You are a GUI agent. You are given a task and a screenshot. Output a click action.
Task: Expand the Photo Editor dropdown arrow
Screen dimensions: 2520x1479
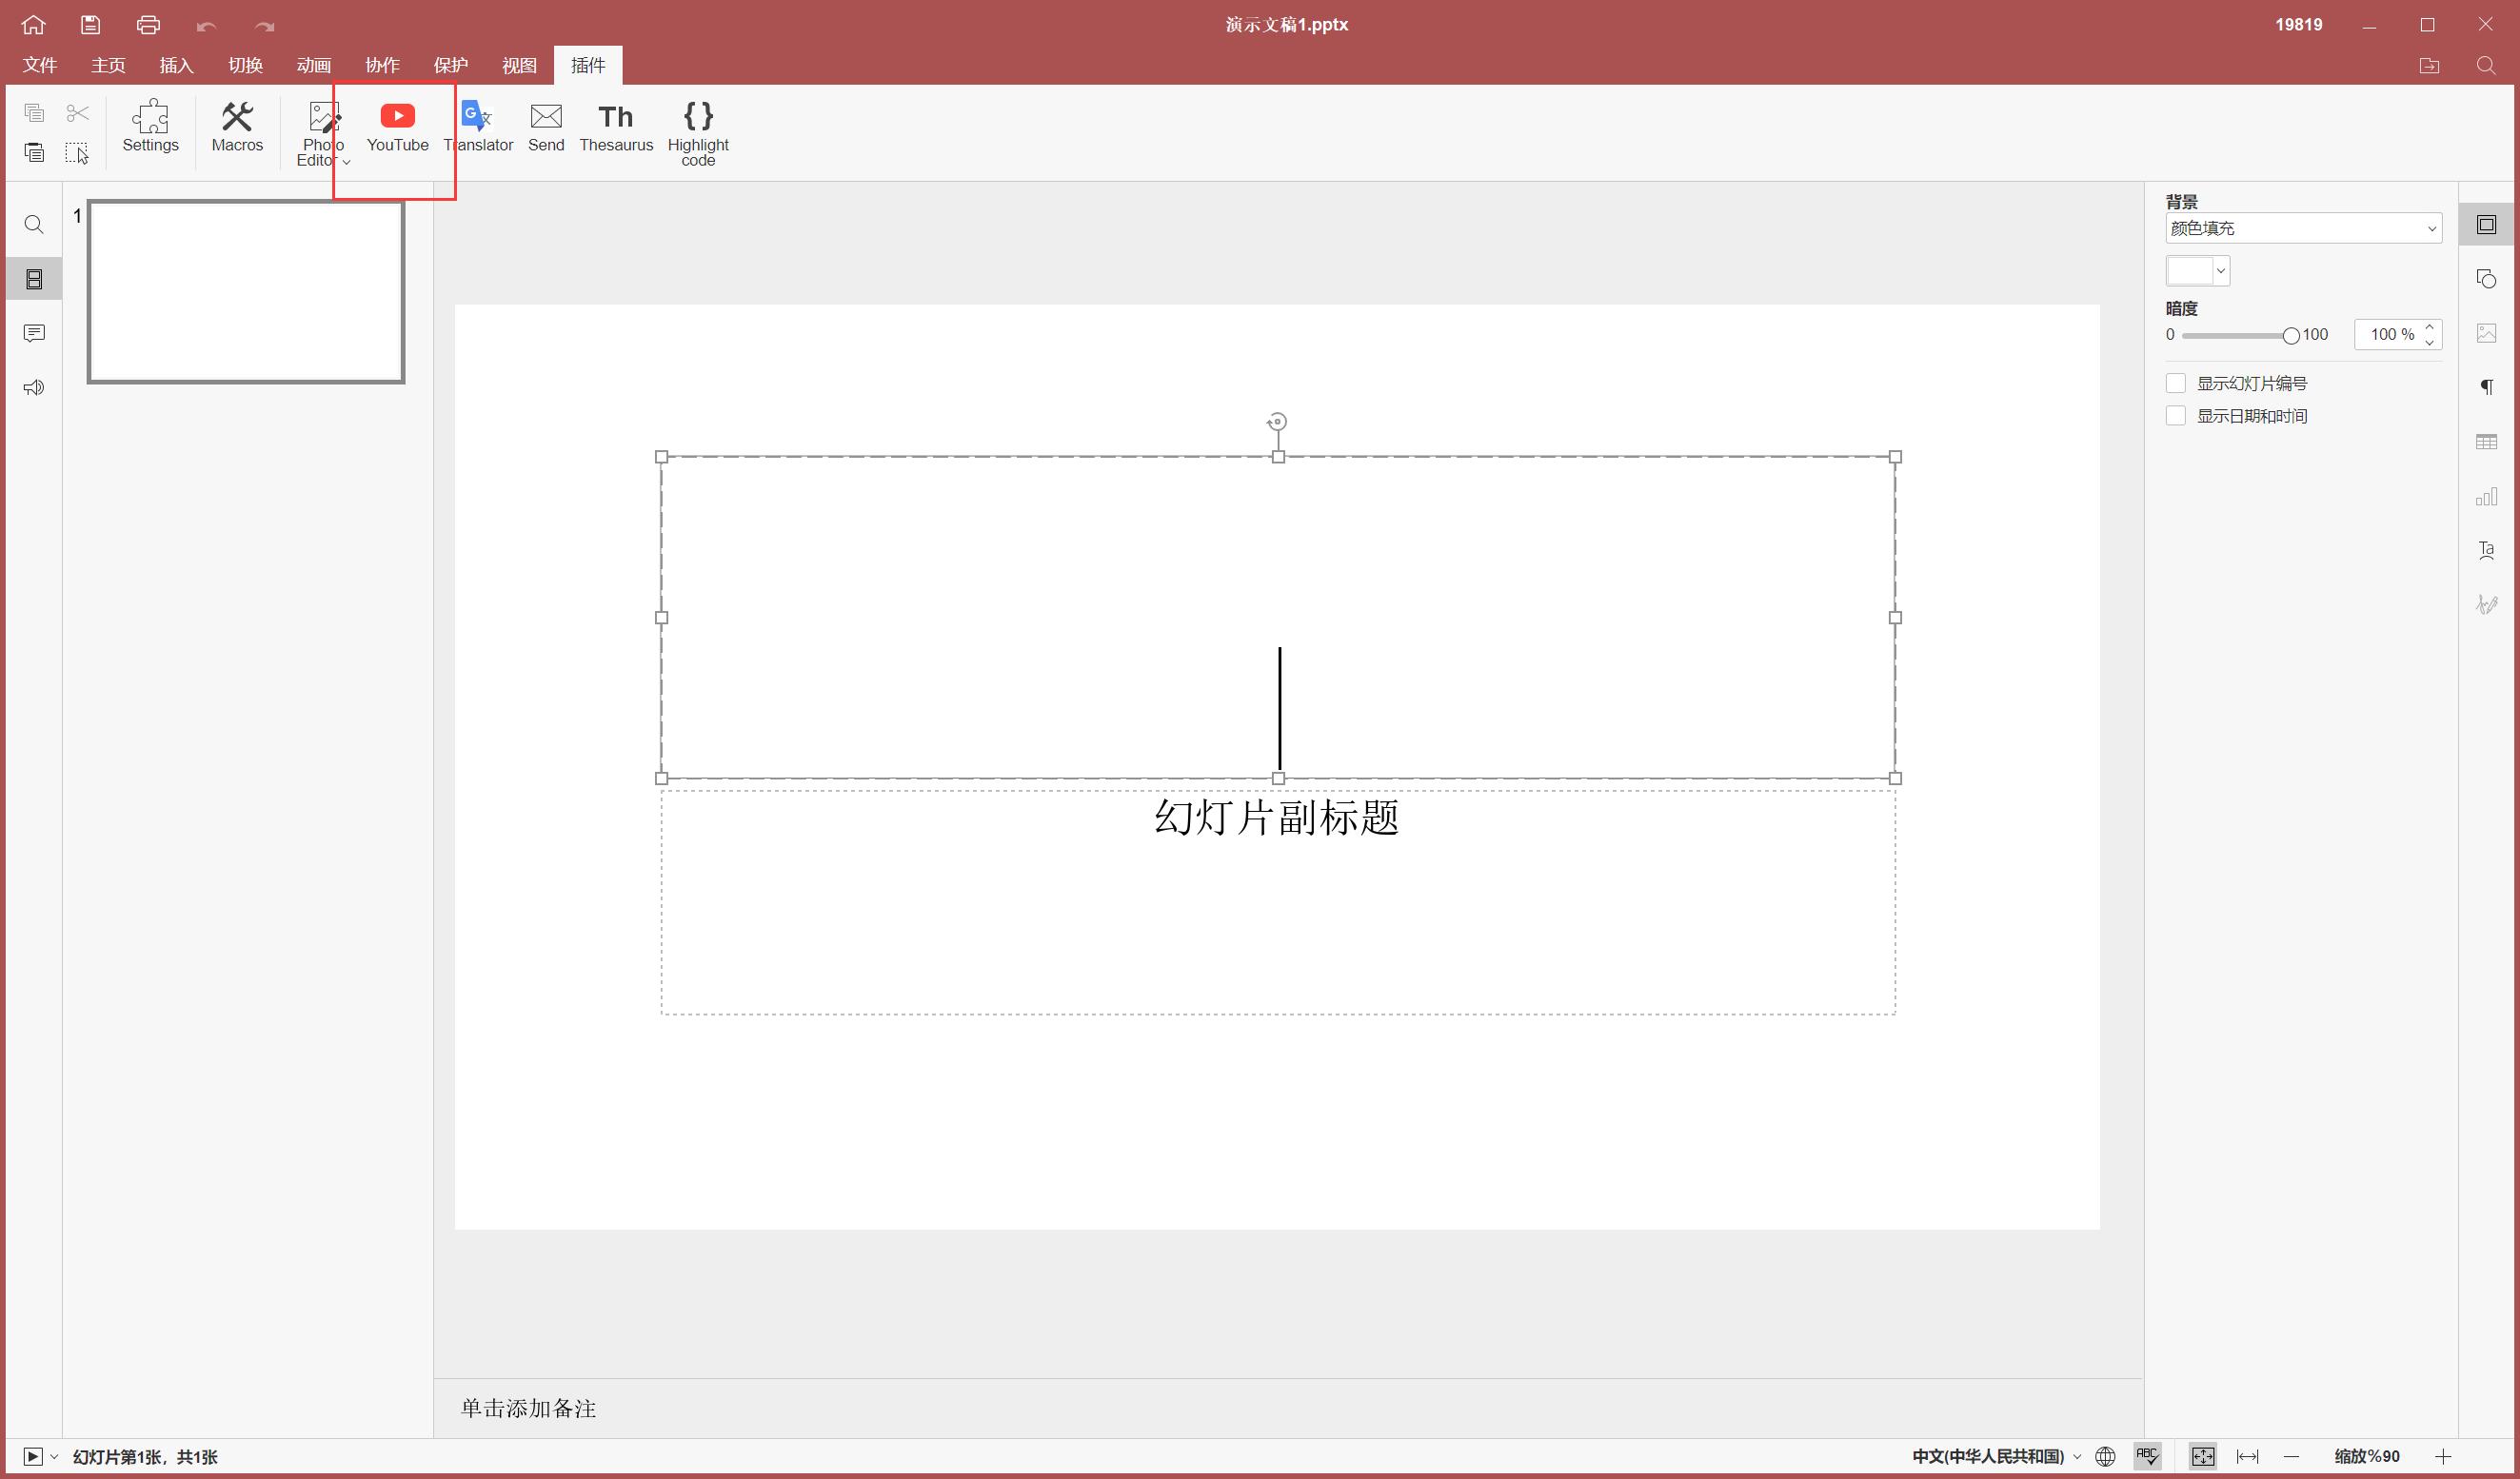pyautogui.click(x=346, y=162)
